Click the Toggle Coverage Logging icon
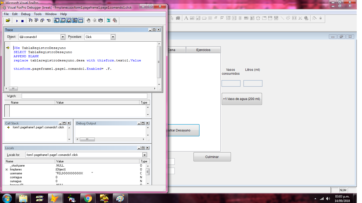 pyautogui.click(x=109, y=20)
